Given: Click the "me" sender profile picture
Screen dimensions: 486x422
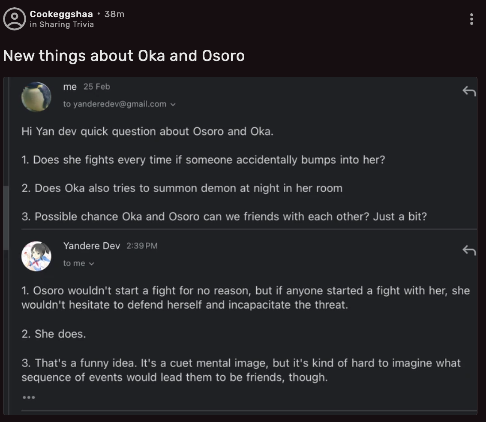Looking at the screenshot, I should pyautogui.click(x=36, y=97).
